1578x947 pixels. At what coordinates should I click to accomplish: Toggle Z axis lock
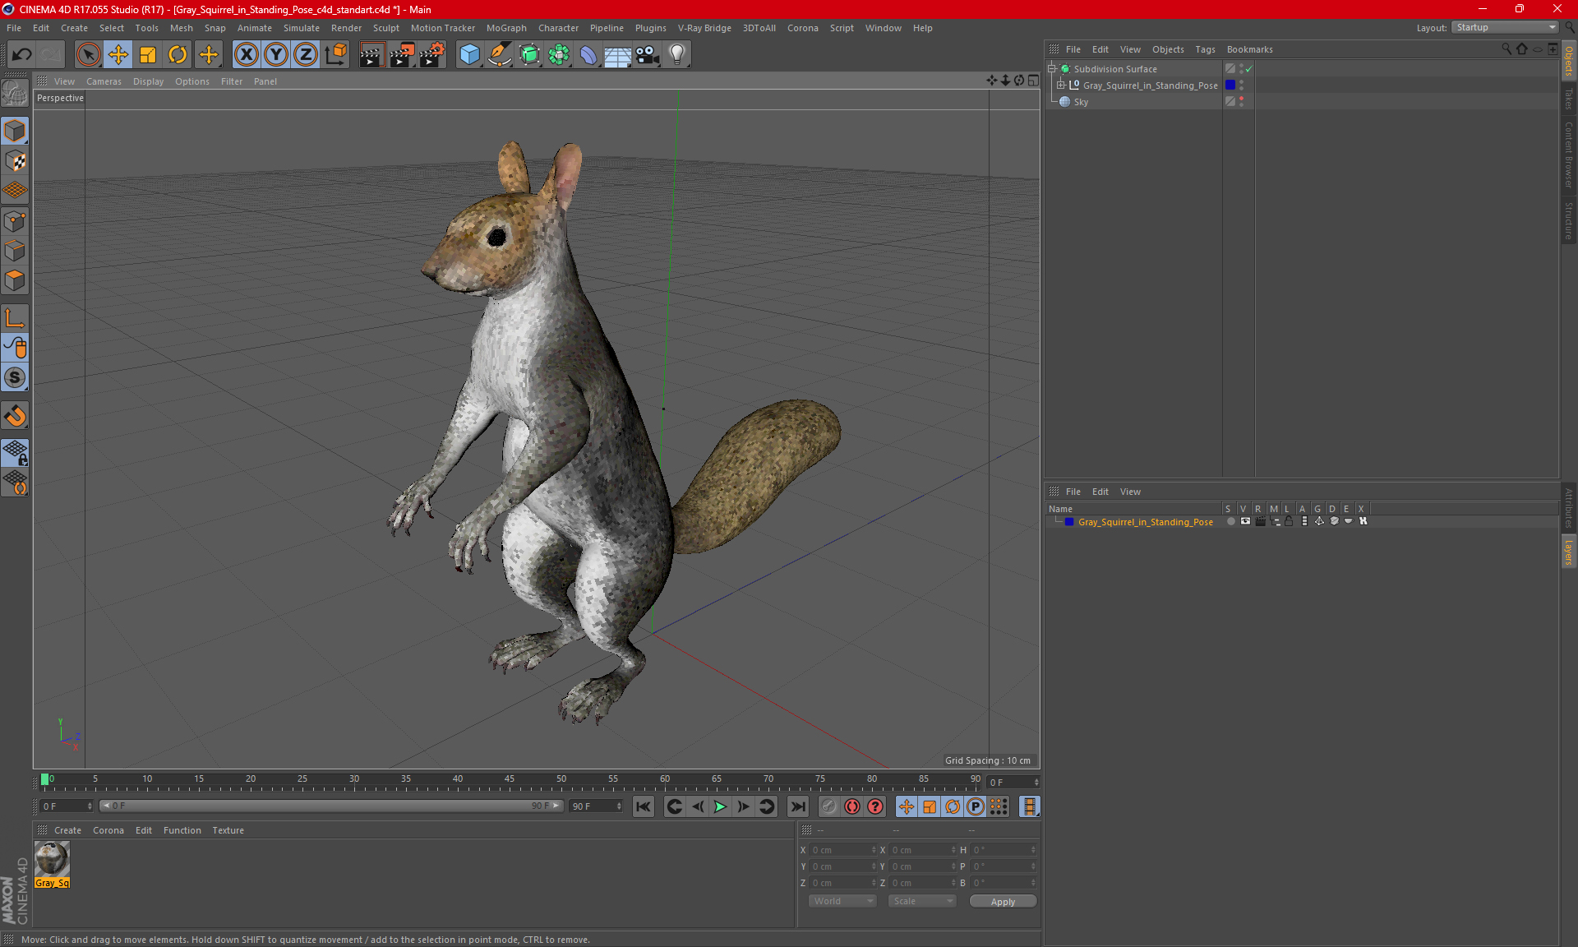[306, 54]
